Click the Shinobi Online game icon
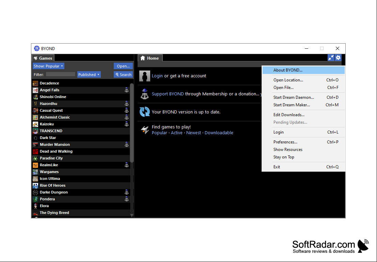 click(35, 97)
